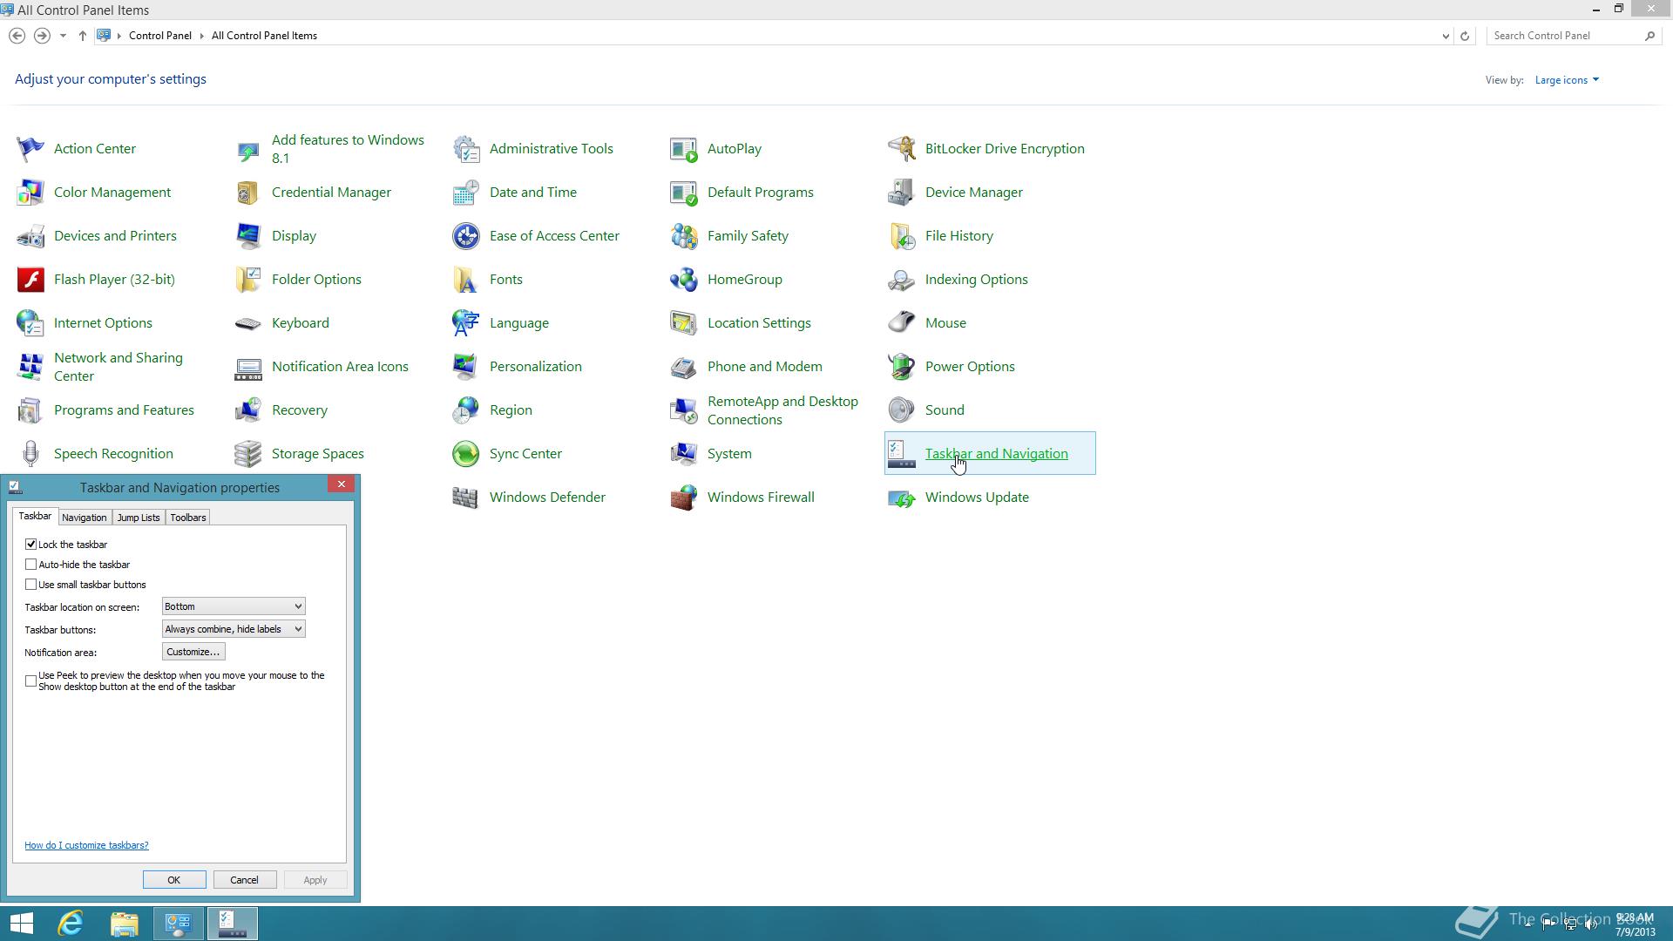This screenshot has height=941, width=1673.
Task: Open the View by Large icons dropdown
Action: point(1567,80)
